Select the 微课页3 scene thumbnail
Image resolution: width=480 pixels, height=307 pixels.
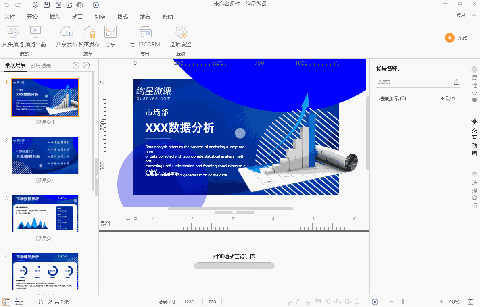pos(45,214)
